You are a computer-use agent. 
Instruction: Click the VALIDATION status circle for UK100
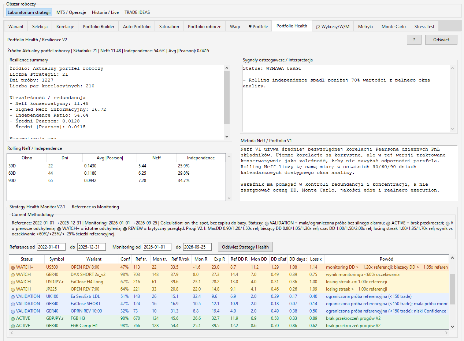pyautogui.click(x=13, y=296)
